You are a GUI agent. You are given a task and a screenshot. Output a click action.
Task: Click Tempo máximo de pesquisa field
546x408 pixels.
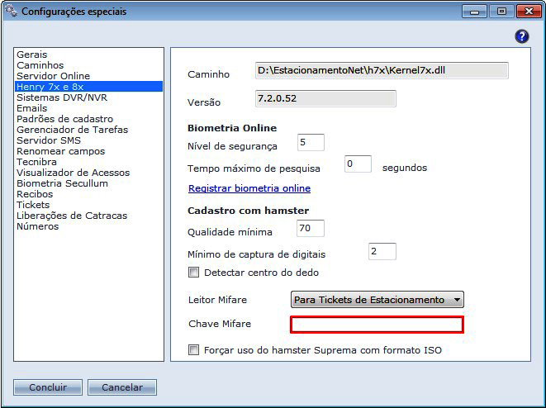click(357, 164)
